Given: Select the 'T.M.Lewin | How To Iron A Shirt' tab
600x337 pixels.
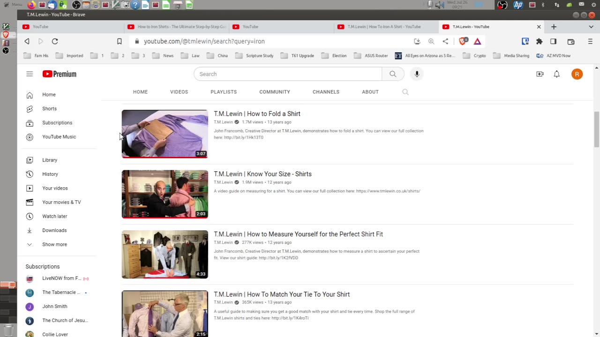Looking at the screenshot, I should click(x=387, y=27).
